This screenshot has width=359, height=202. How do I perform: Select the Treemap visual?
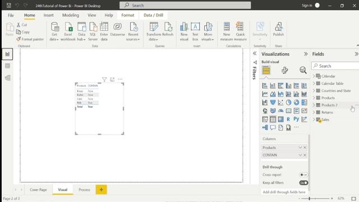tap(304, 102)
